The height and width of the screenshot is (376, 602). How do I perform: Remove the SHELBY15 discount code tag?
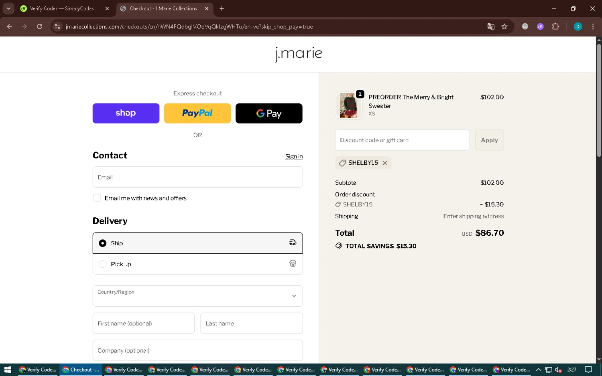click(x=384, y=163)
